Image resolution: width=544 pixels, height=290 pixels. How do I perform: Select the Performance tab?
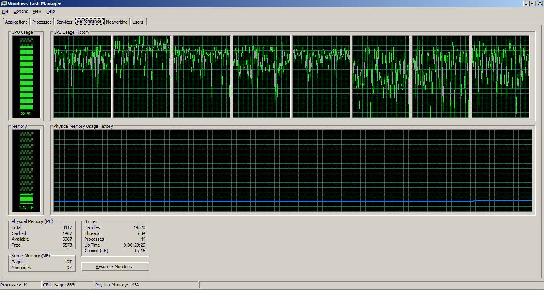point(89,21)
